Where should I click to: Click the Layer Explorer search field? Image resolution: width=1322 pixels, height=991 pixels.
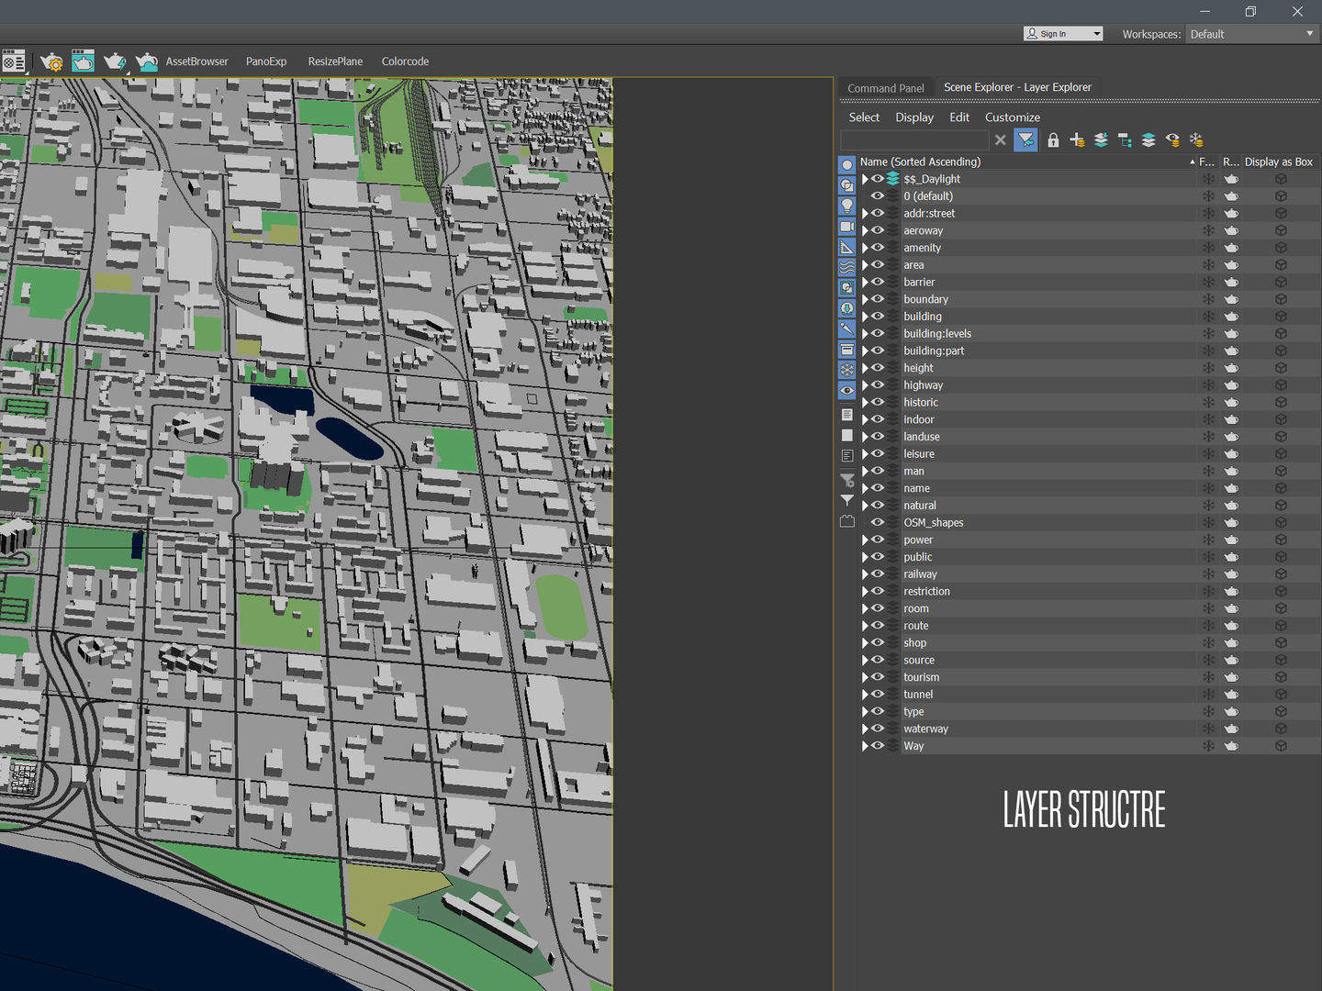click(915, 140)
